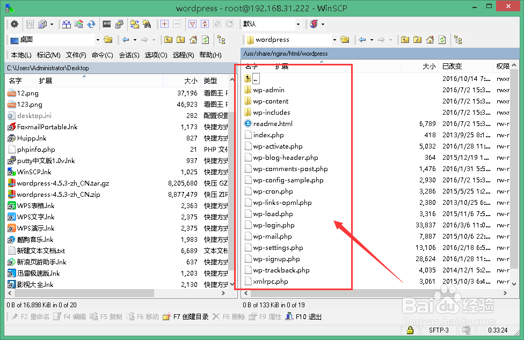Open remote back history dropdown arrow

[372, 40]
